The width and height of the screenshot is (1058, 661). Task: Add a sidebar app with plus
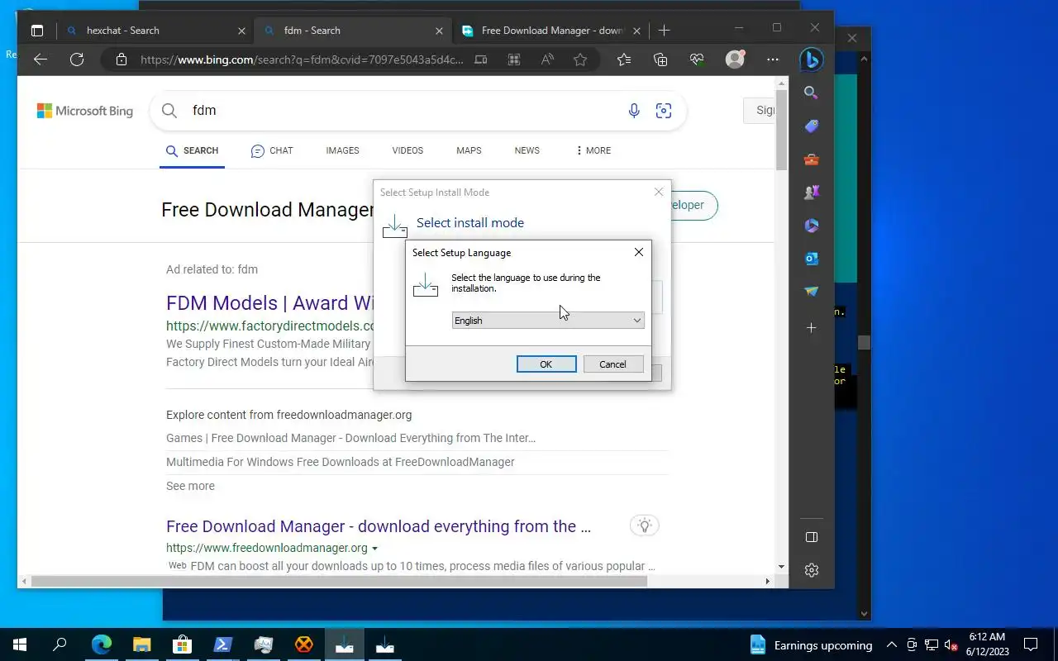click(x=812, y=328)
